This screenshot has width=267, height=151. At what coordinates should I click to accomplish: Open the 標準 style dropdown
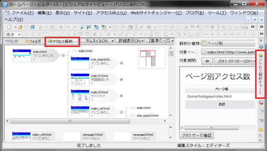(13, 34)
